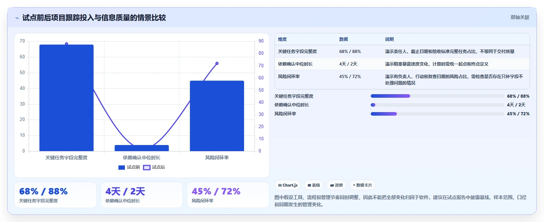Open the 68% / 88% data card
The width and height of the screenshot is (544, 222).
click(x=55, y=195)
